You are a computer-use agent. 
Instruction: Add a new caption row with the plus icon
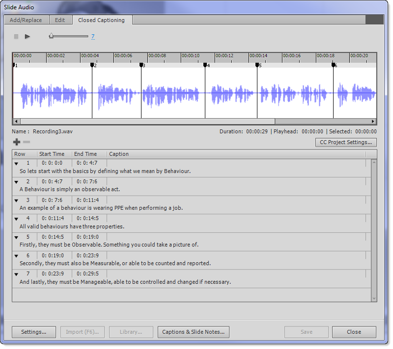tap(16, 142)
